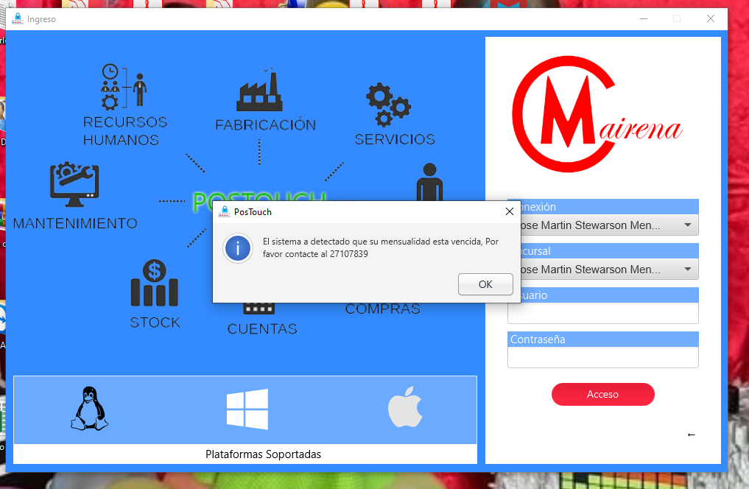Click the Cuentas label
The width and height of the screenshot is (749, 489).
pyautogui.click(x=262, y=329)
